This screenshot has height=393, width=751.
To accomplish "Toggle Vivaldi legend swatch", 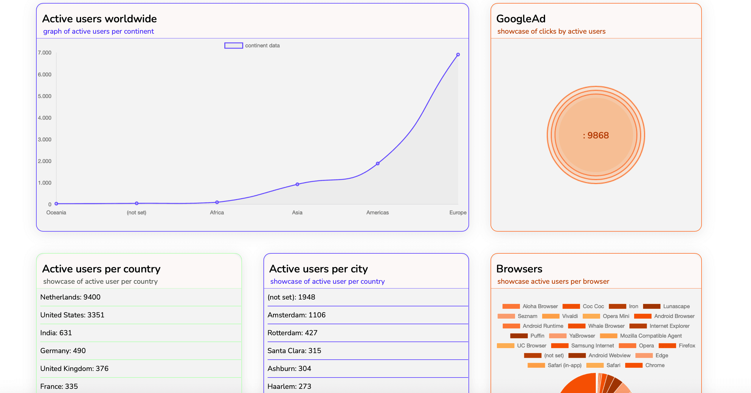I will pyautogui.click(x=551, y=316).
